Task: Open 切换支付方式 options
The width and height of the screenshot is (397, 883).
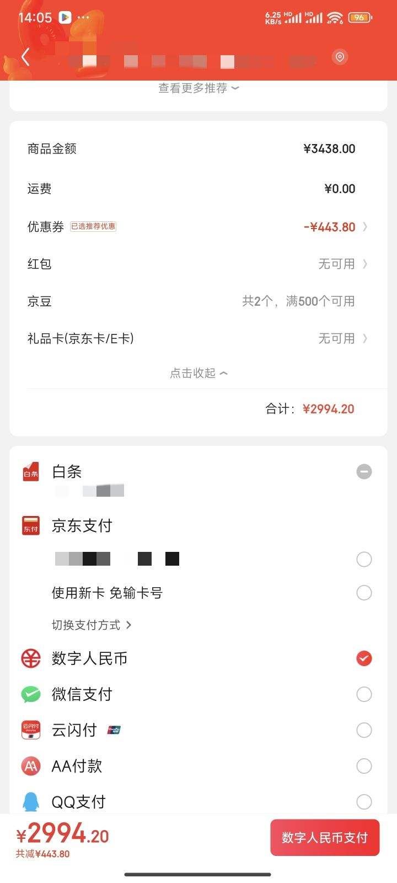Action: point(92,625)
